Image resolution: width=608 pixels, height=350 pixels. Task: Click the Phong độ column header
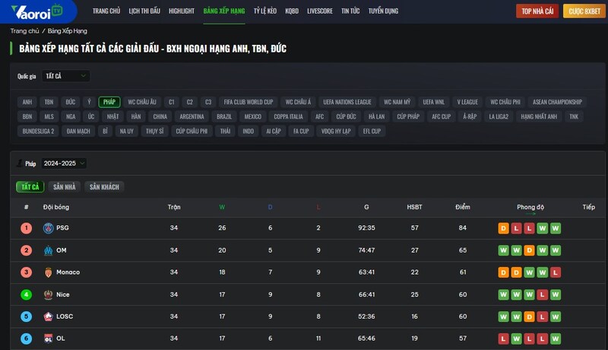[x=530, y=207]
